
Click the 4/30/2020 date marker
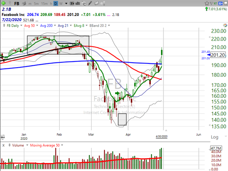[161, 136]
